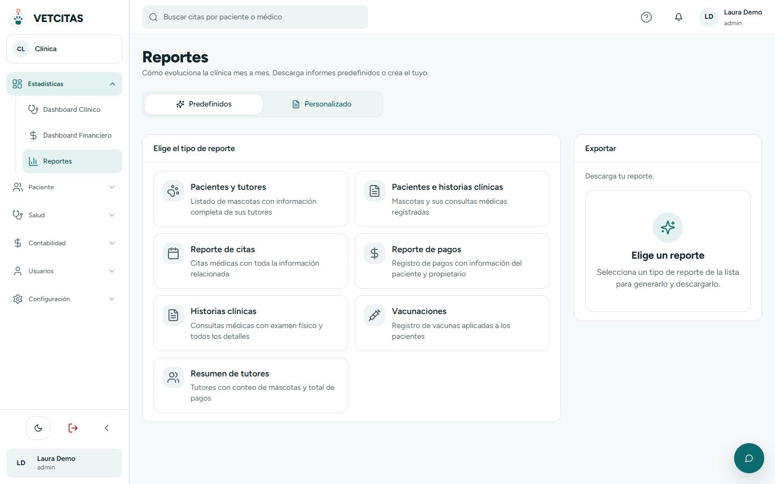Image resolution: width=775 pixels, height=484 pixels.
Task: Open the Clínica selector
Action: (x=64, y=49)
